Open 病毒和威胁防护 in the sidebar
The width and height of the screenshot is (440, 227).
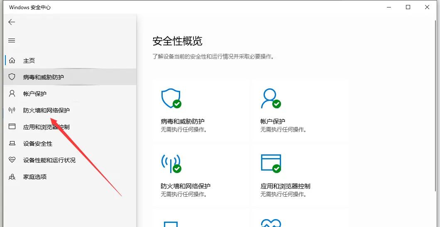point(70,77)
